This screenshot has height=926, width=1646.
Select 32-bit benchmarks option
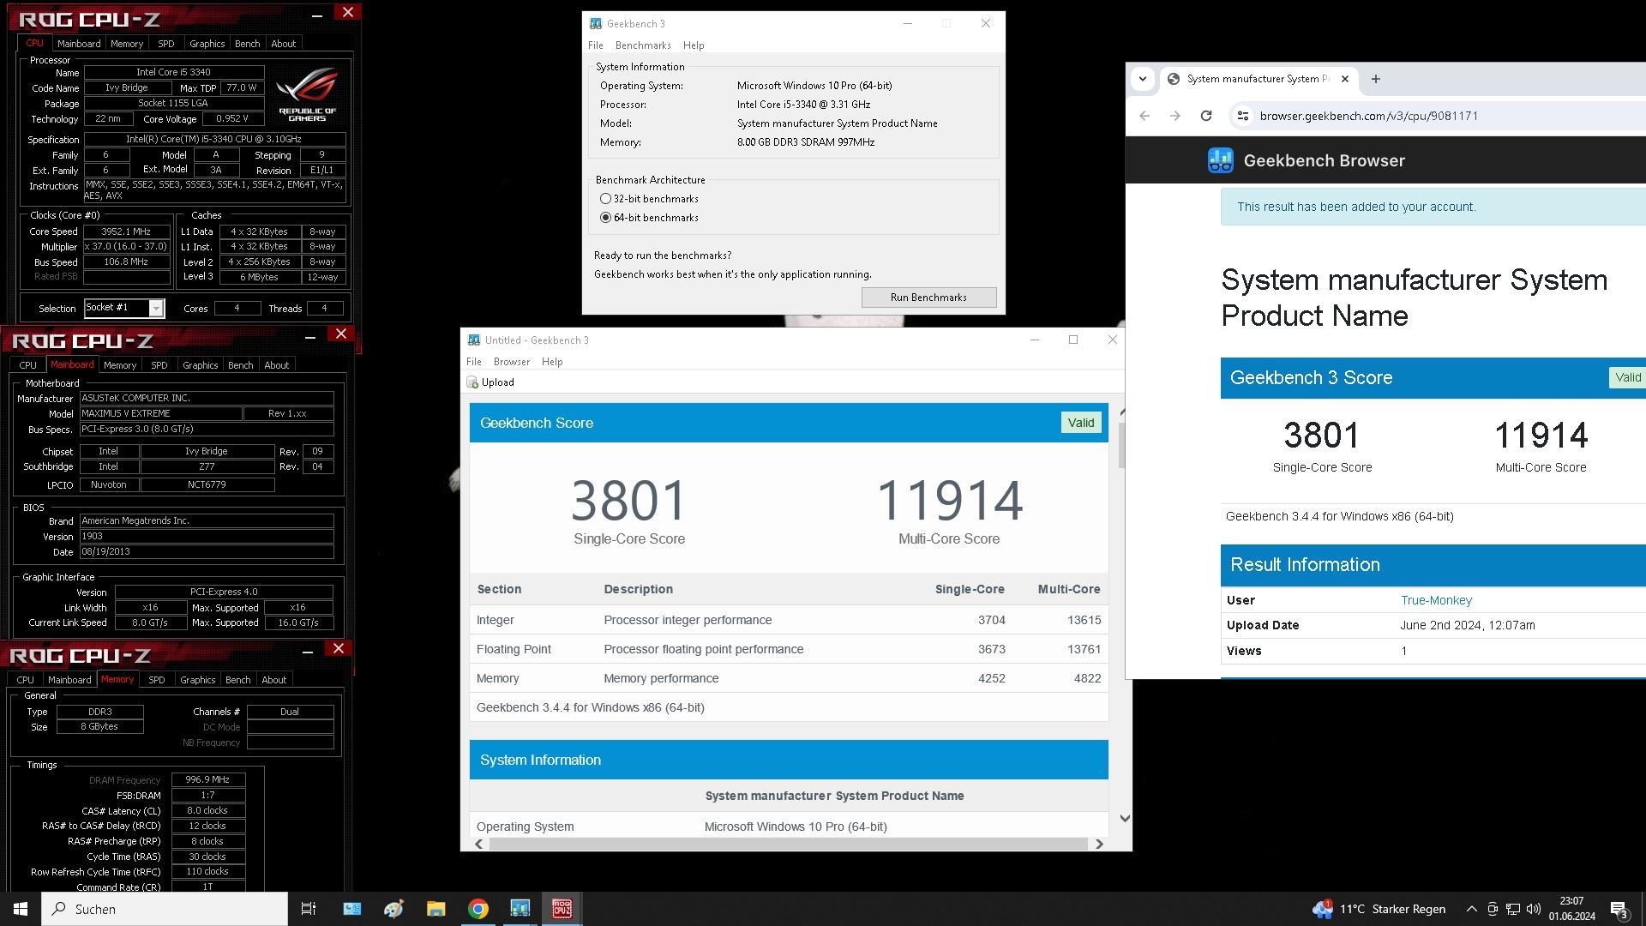650,199
